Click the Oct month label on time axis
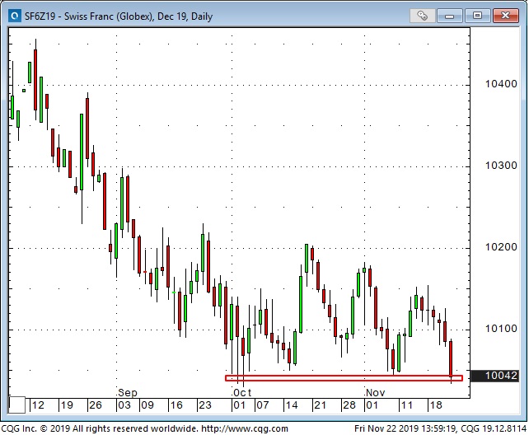The height and width of the screenshot is (435, 529). coord(242,392)
